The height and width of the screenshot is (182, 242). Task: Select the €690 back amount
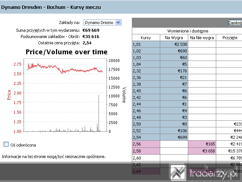(174, 51)
